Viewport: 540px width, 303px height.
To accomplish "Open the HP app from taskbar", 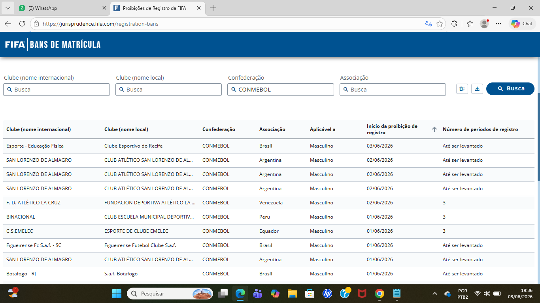I will pyautogui.click(x=327, y=294).
